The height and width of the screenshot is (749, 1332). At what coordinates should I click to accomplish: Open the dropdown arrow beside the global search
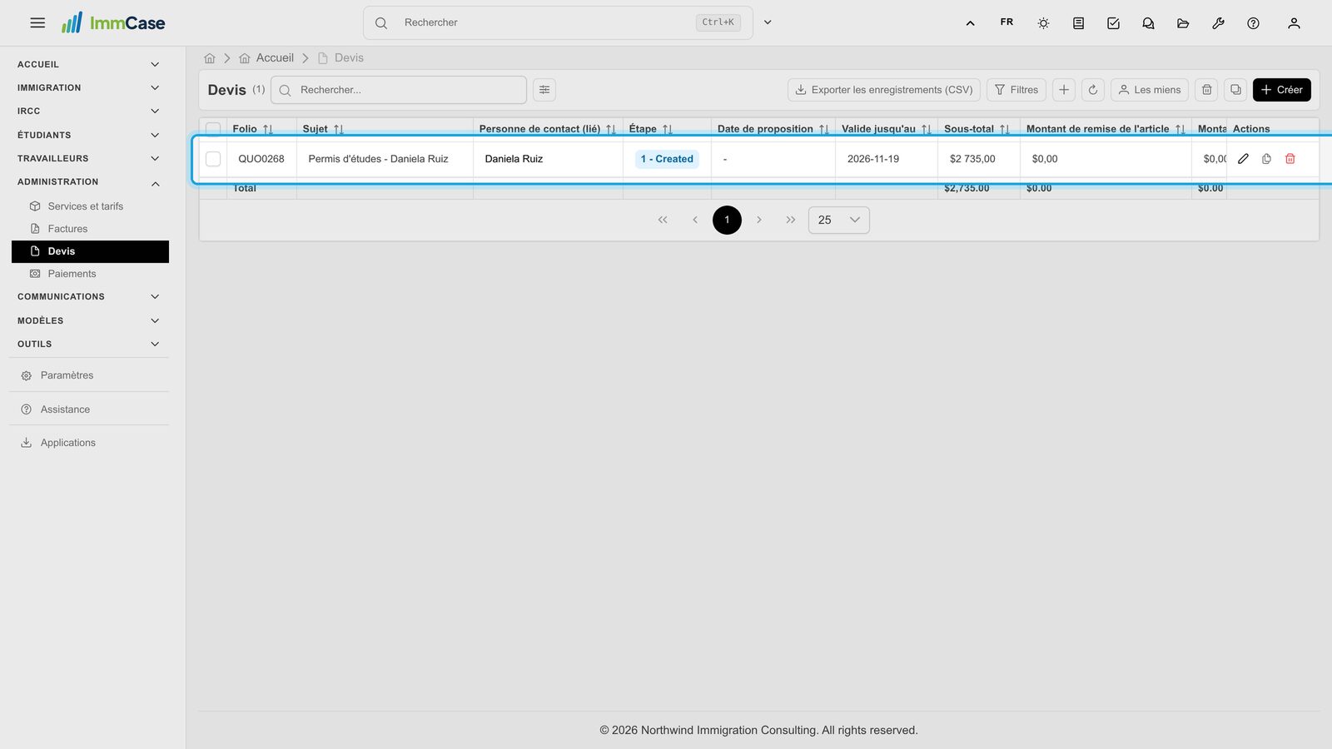click(768, 22)
